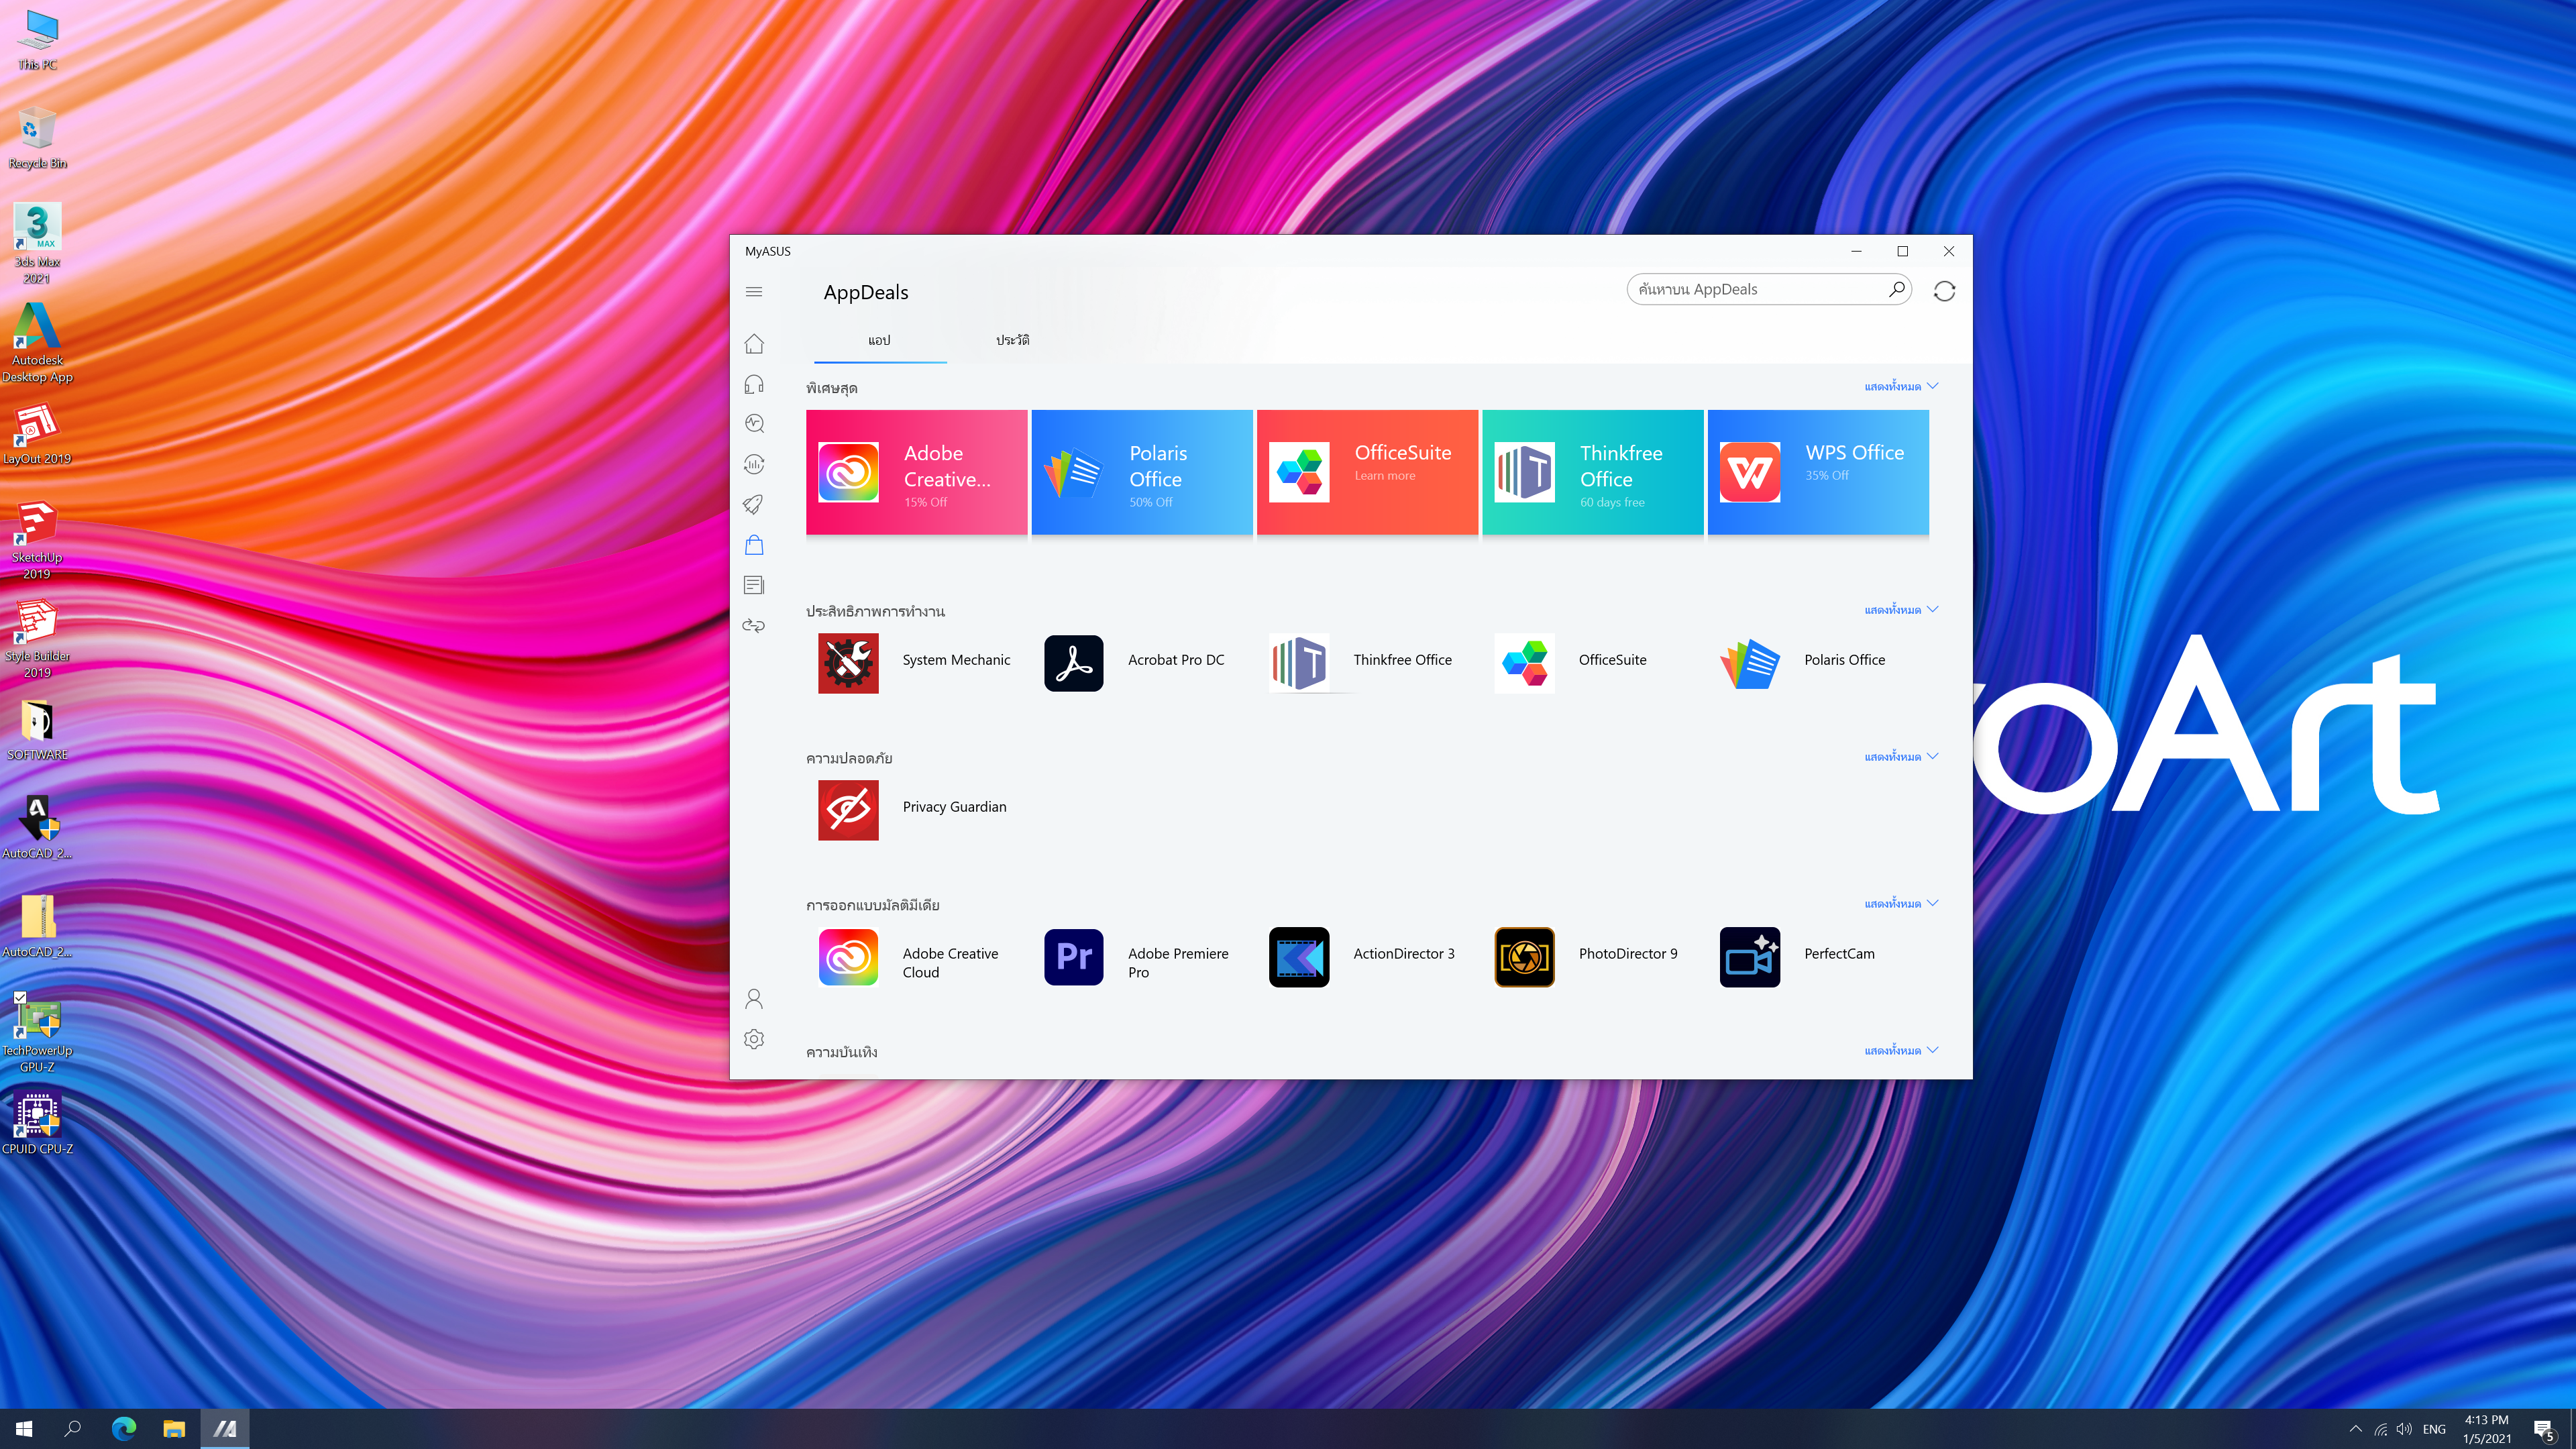Open OfficeSuite Learn more featured card

(x=1367, y=472)
